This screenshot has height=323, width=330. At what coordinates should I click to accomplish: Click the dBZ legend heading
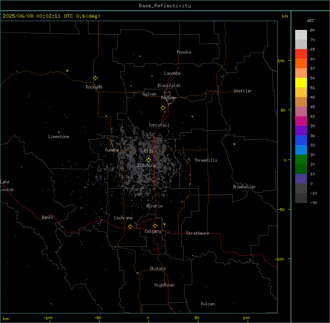click(310, 21)
